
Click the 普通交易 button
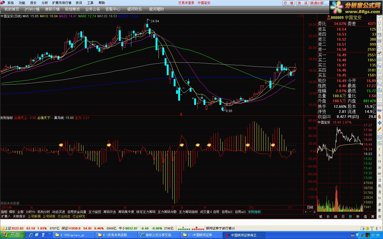317,3
